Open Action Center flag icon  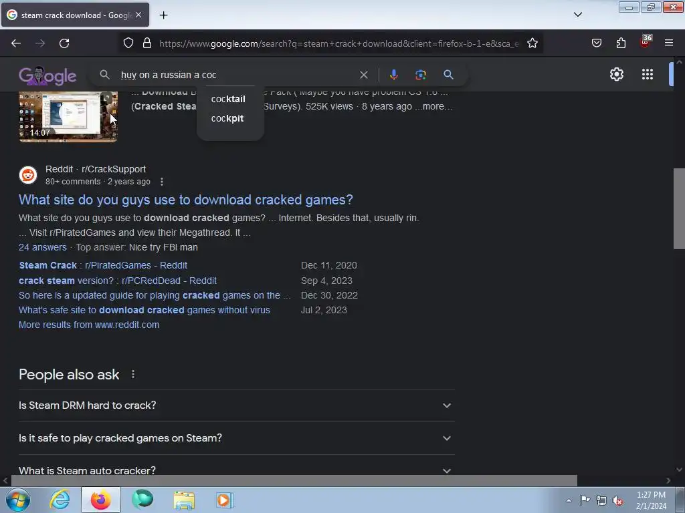[585, 500]
